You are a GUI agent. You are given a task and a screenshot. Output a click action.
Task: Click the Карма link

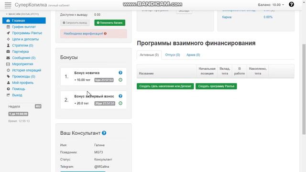[x=227, y=17]
